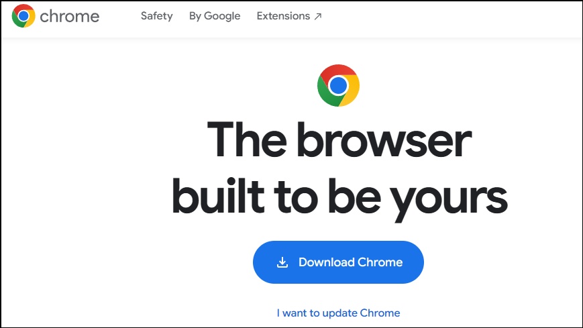
Task: Click the word 'Download' in blue button
Action: click(327, 262)
